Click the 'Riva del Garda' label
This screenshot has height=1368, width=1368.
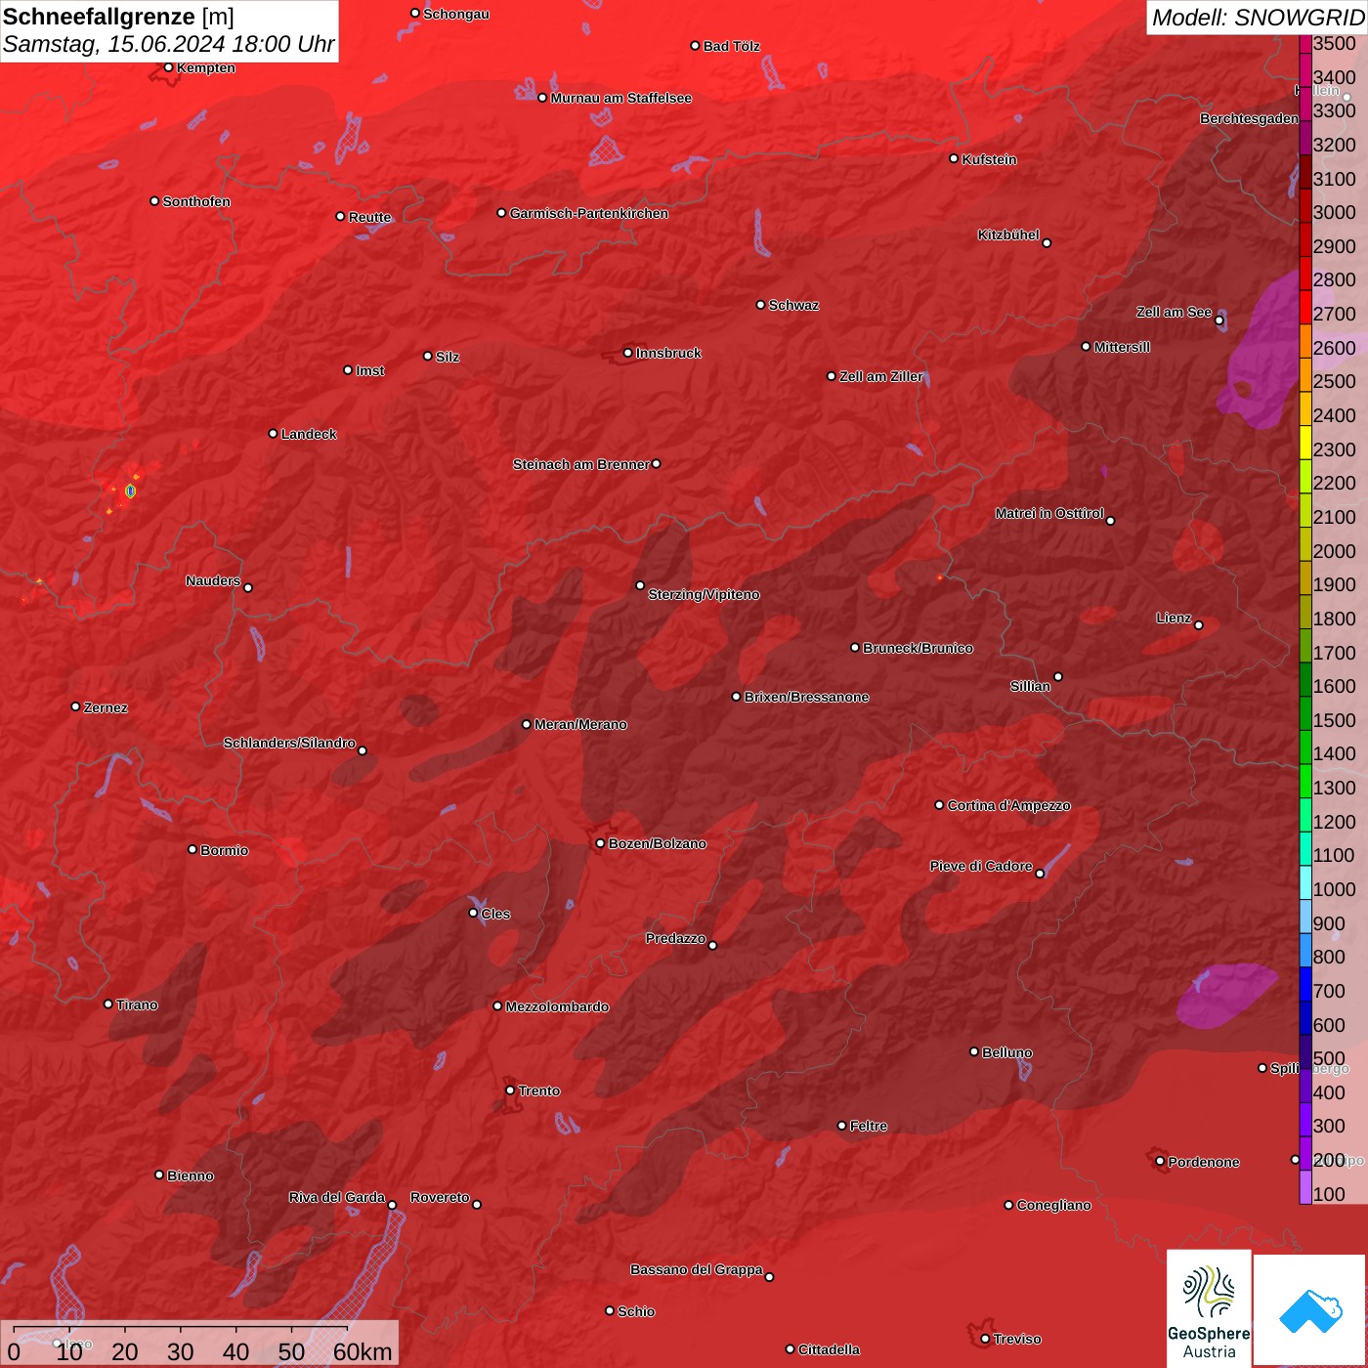click(337, 1197)
